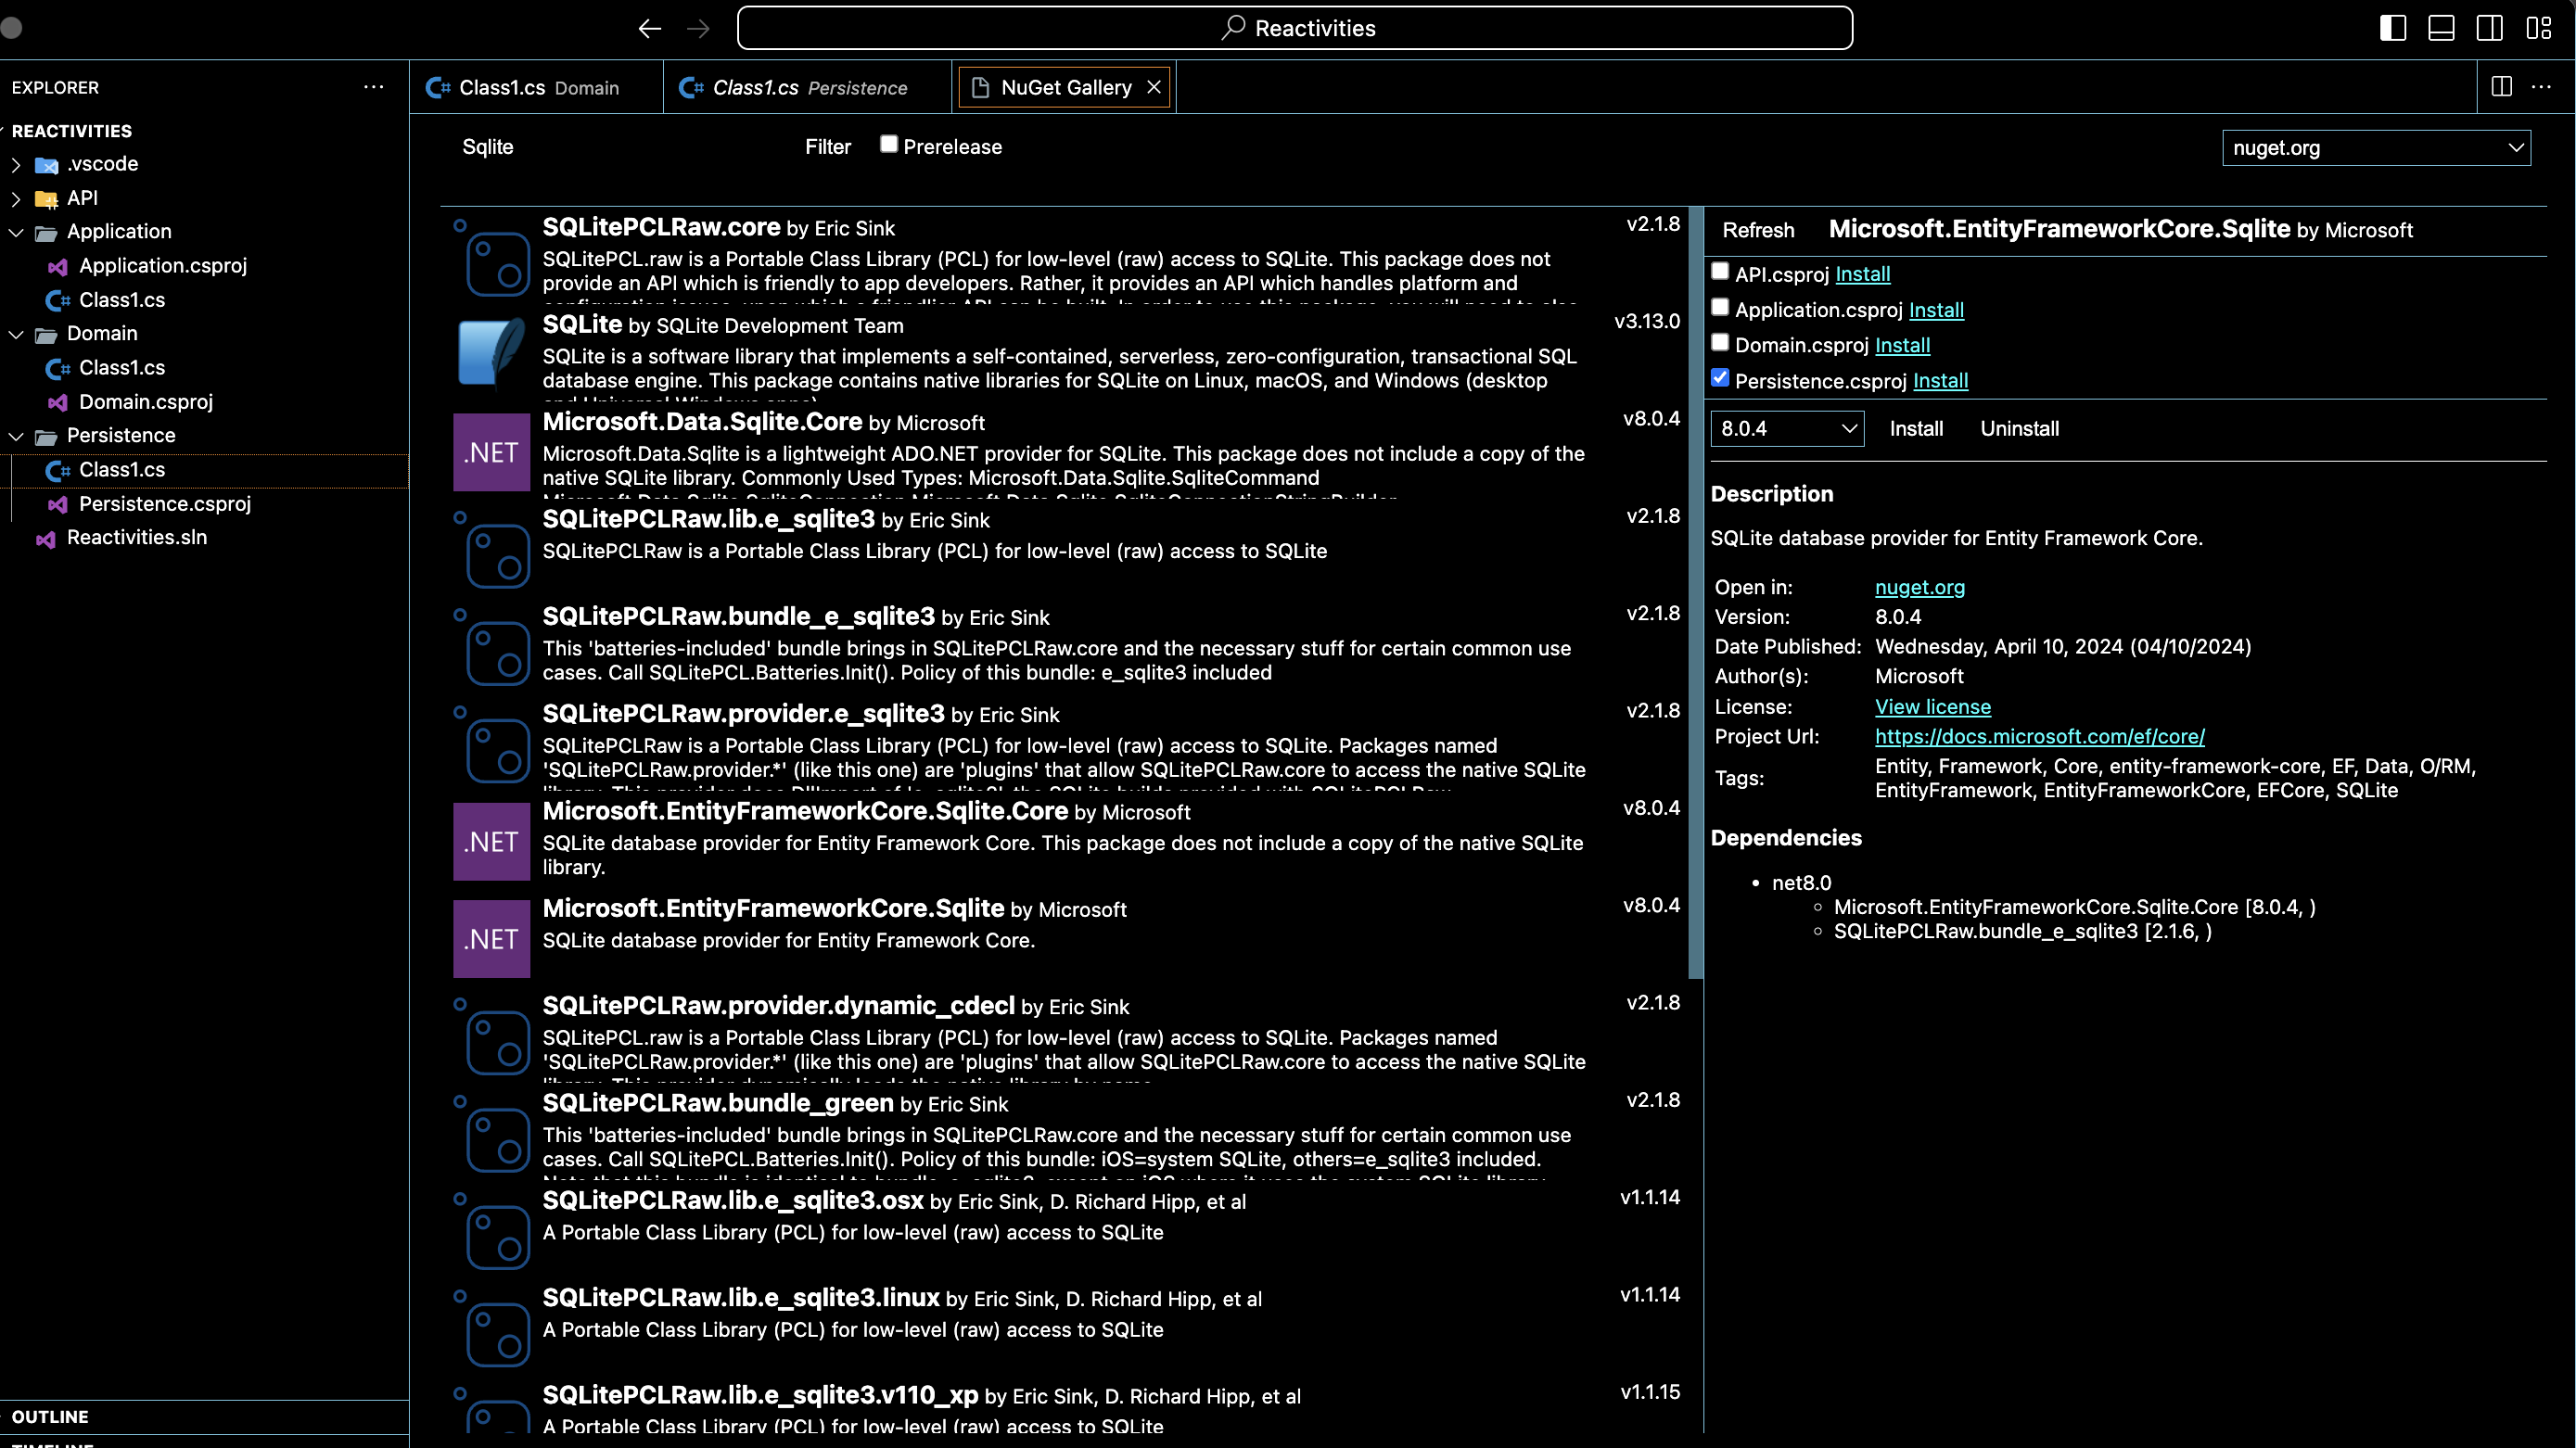The width and height of the screenshot is (2576, 1448).
Task: Enable the Prerelease checkbox
Action: tap(888, 144)
